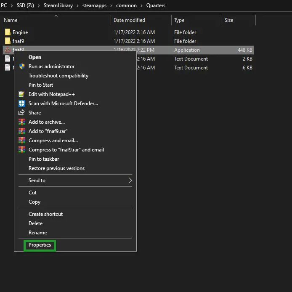Navigate to SSD (Z:) in breadcrumb

click(25, 5)
